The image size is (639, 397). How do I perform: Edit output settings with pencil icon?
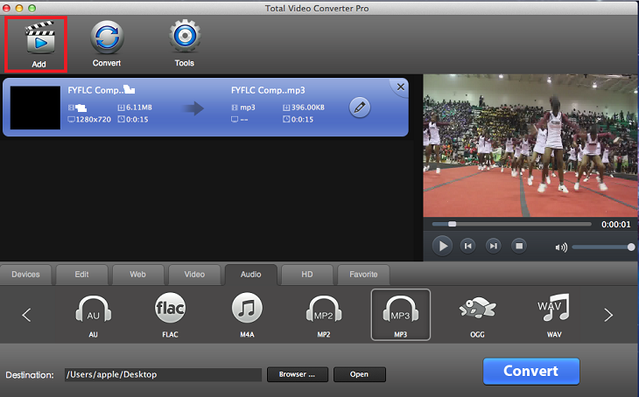pyautogui.click(x=360, y=108)
